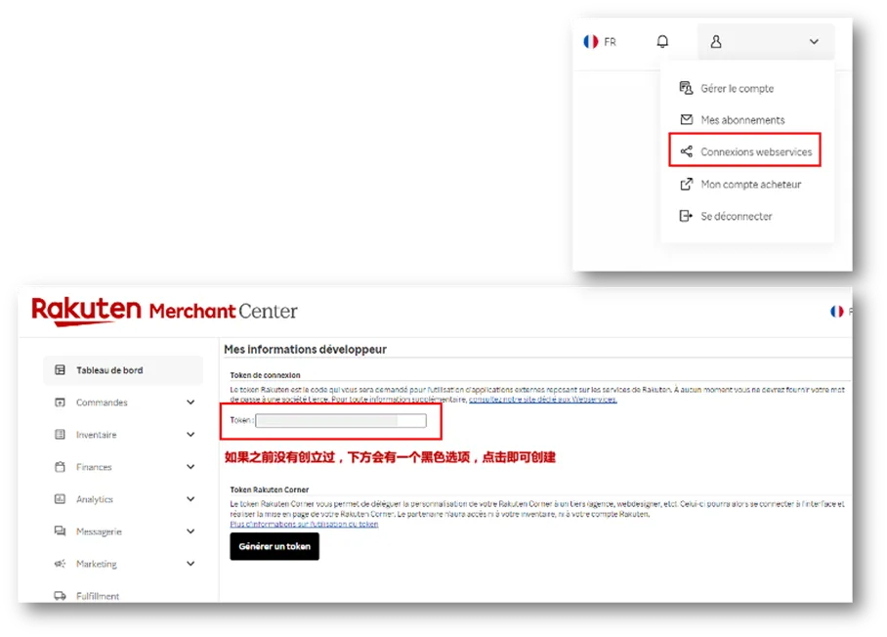
Task: Select the Messagerie sidebar label
Action: [x=99, y=531]
